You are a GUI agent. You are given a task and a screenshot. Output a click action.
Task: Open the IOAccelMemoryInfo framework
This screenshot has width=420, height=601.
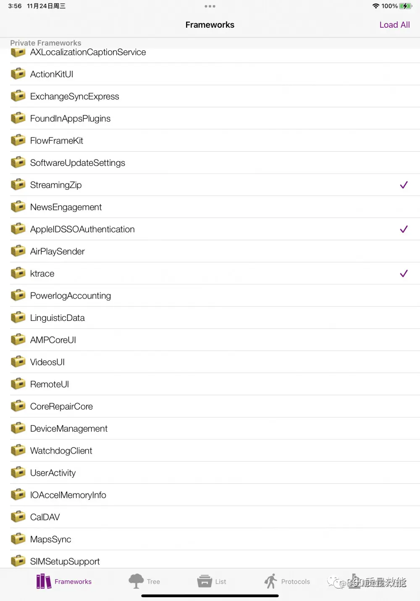tap(215, 495)
